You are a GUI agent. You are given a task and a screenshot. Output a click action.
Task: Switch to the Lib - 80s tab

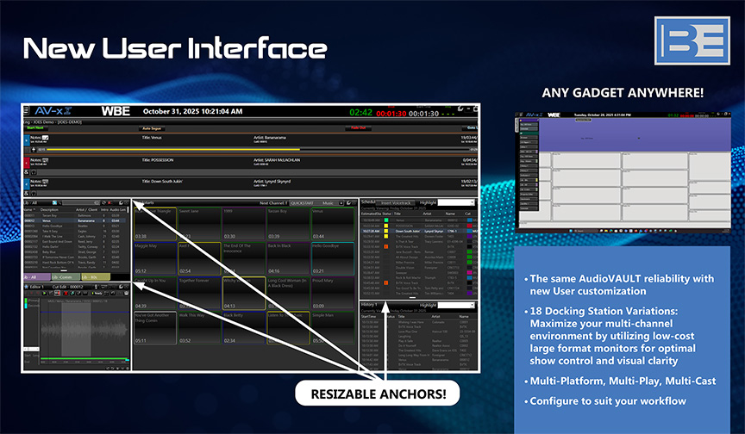pos(97,277)
